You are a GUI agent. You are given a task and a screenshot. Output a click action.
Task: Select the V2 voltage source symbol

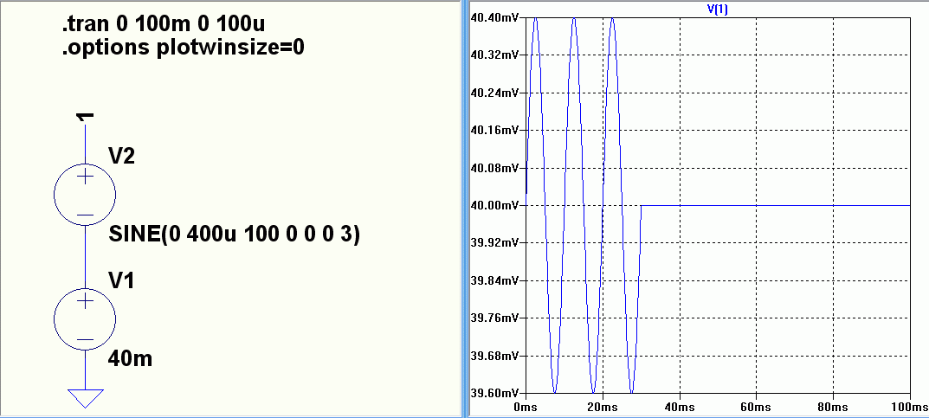pos(85,194)
